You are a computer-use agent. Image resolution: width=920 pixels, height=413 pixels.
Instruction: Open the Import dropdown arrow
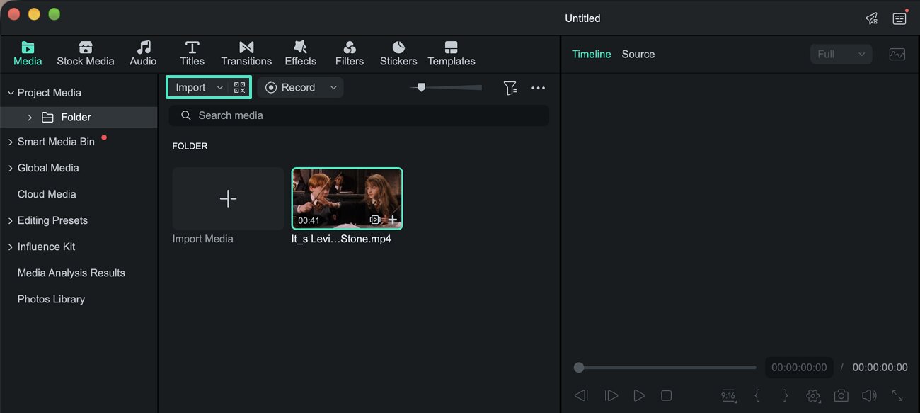[x=219, y=87]
